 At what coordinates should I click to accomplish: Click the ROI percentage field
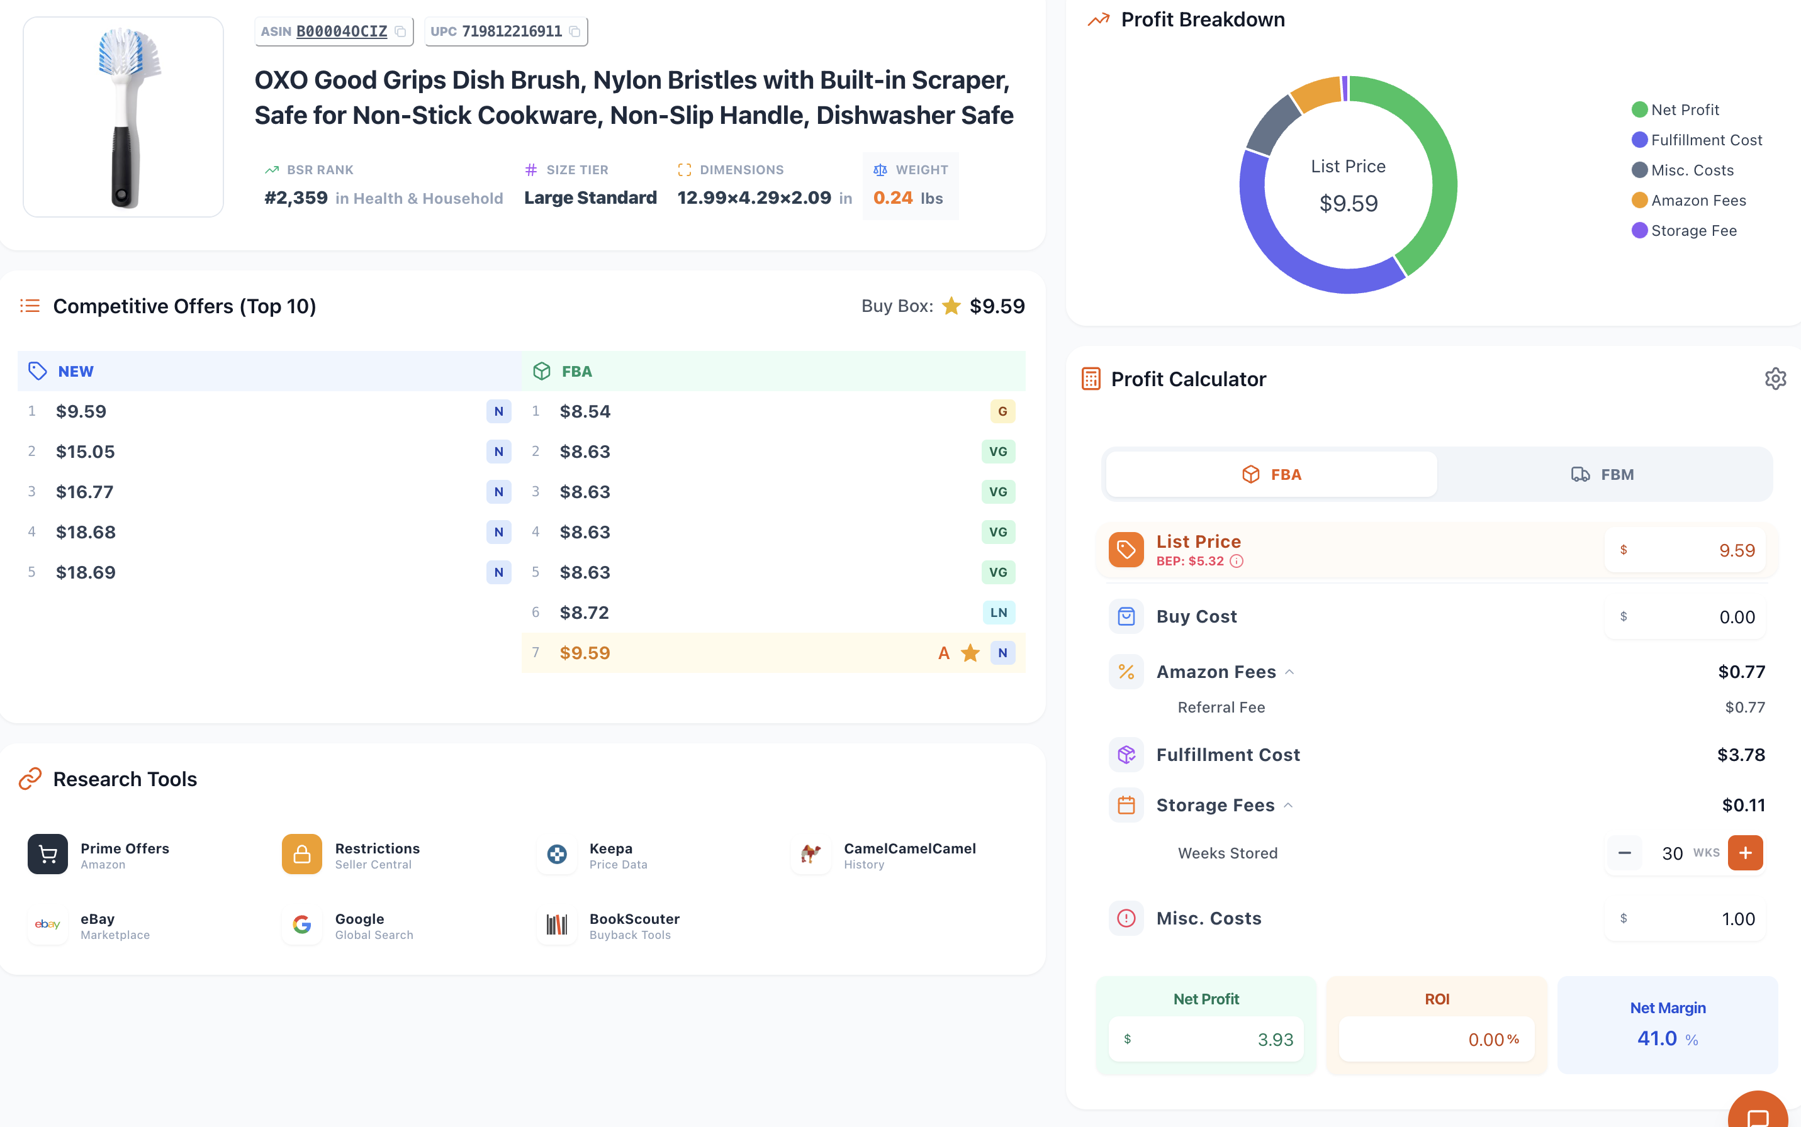point(1436,1039)
